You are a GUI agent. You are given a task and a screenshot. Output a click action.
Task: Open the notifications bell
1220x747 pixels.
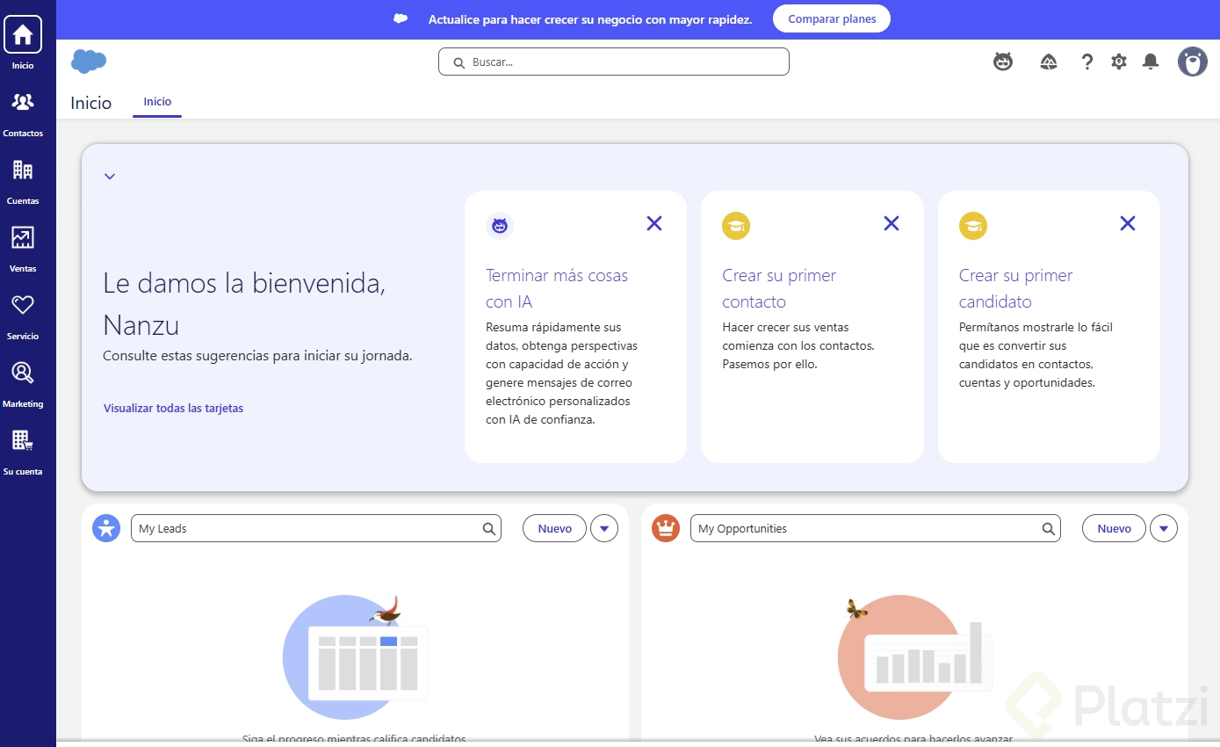click(x=1151, y=62)
